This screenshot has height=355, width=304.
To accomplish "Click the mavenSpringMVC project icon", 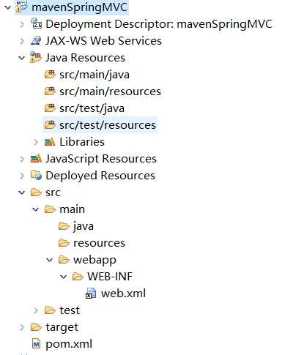I will 22,7.
